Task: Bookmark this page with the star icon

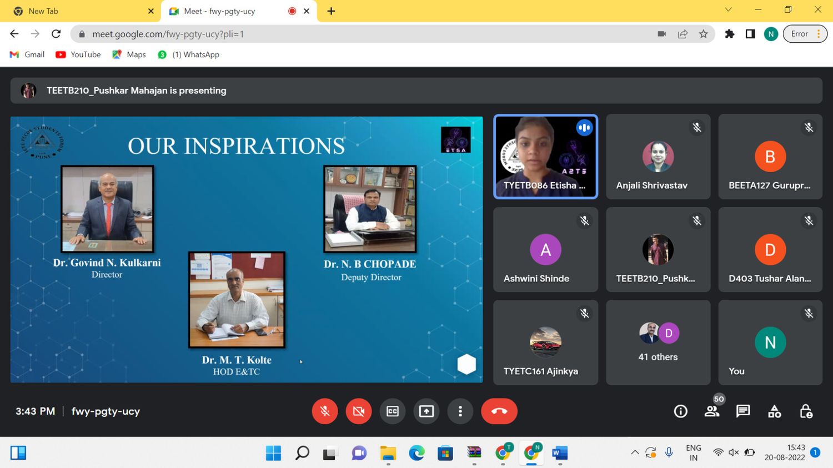Action: pyautogui.click(x=703, y=34)
